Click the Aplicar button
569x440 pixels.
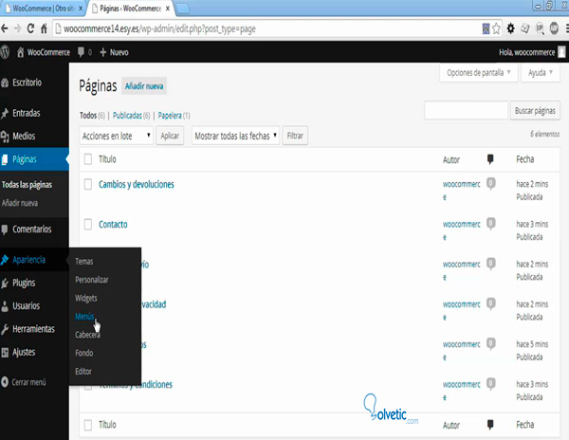pyautogui.click(x=170, y=136)
